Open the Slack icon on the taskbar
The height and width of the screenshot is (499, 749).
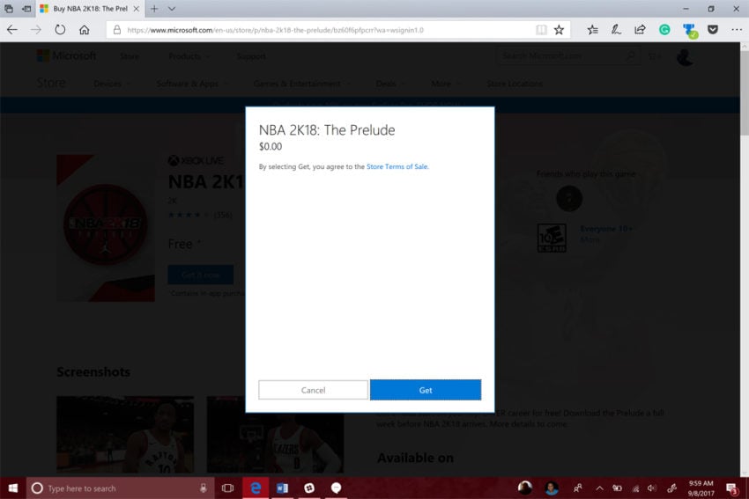(309, 488)
